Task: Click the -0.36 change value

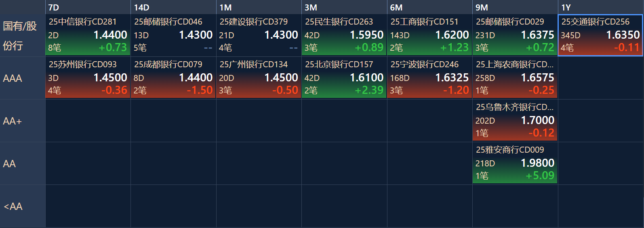Action: coord(114,90)
